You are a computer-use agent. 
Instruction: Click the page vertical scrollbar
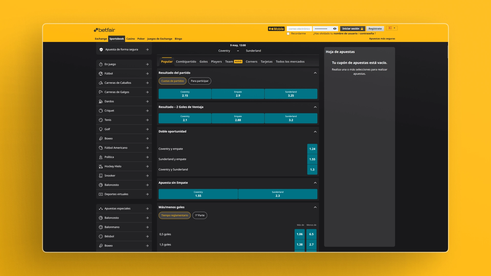click(x=448, y=52)
